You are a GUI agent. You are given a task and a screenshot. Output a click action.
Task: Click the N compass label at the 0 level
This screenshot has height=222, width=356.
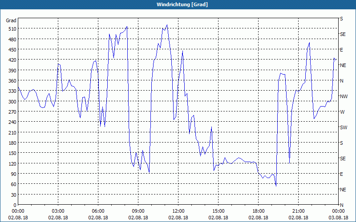tap(342, 205)
